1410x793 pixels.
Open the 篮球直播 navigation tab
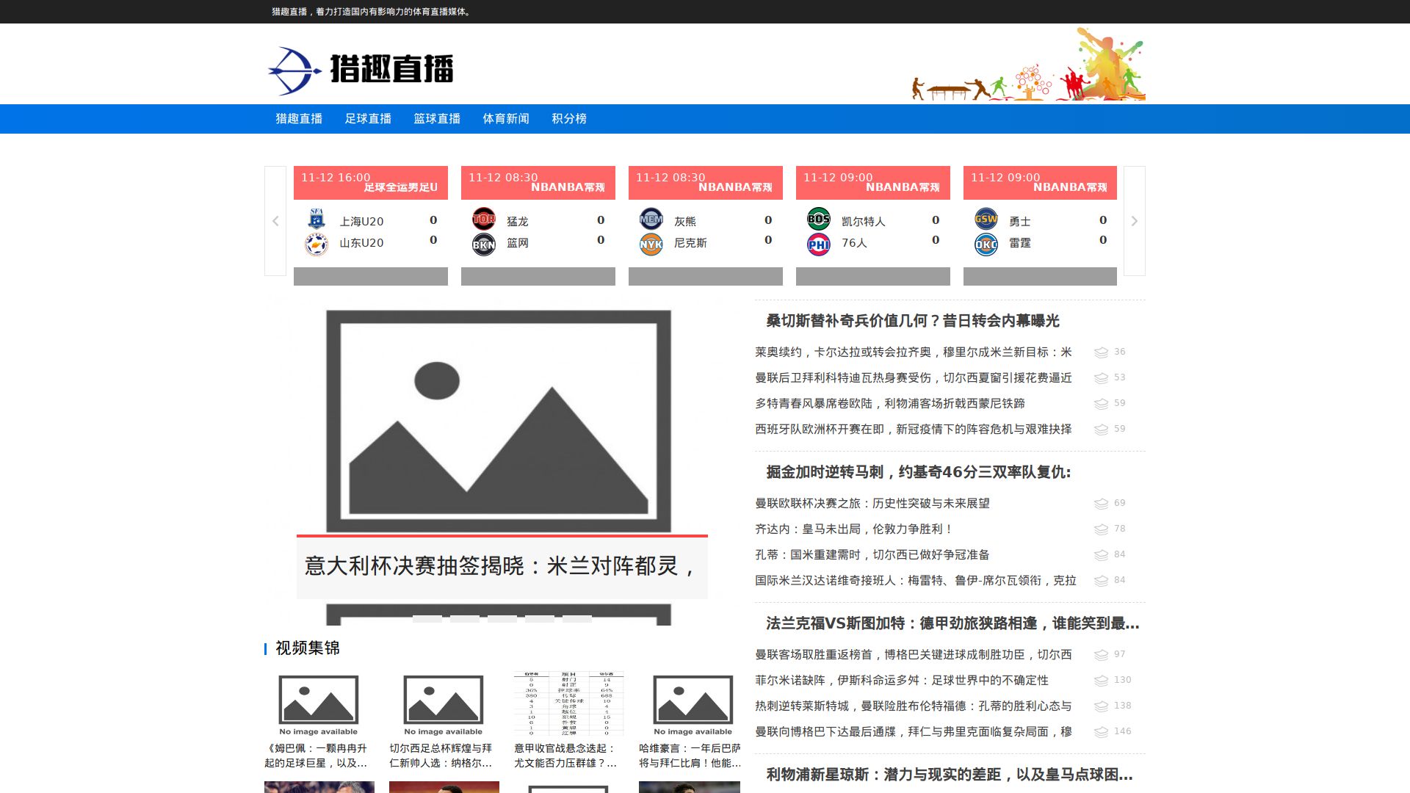tap(437, 119)
